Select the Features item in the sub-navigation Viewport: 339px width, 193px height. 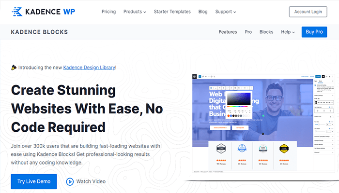tap(228, 32)
